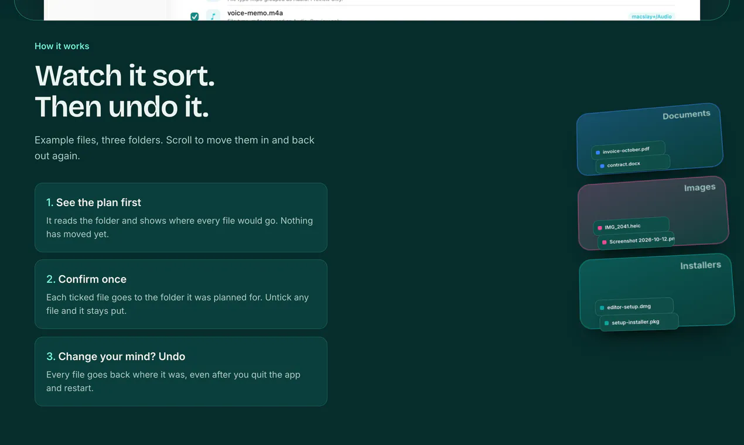Image resolution: width=744 pixels, height=445 pixels.
Task: Untick the voice-memo.m4a checkbox
Action: (194, 16)
